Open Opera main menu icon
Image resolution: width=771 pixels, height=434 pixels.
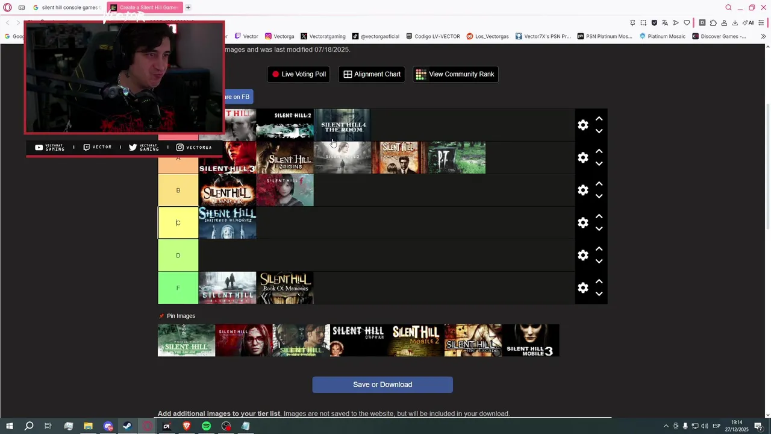click(7, 8)
